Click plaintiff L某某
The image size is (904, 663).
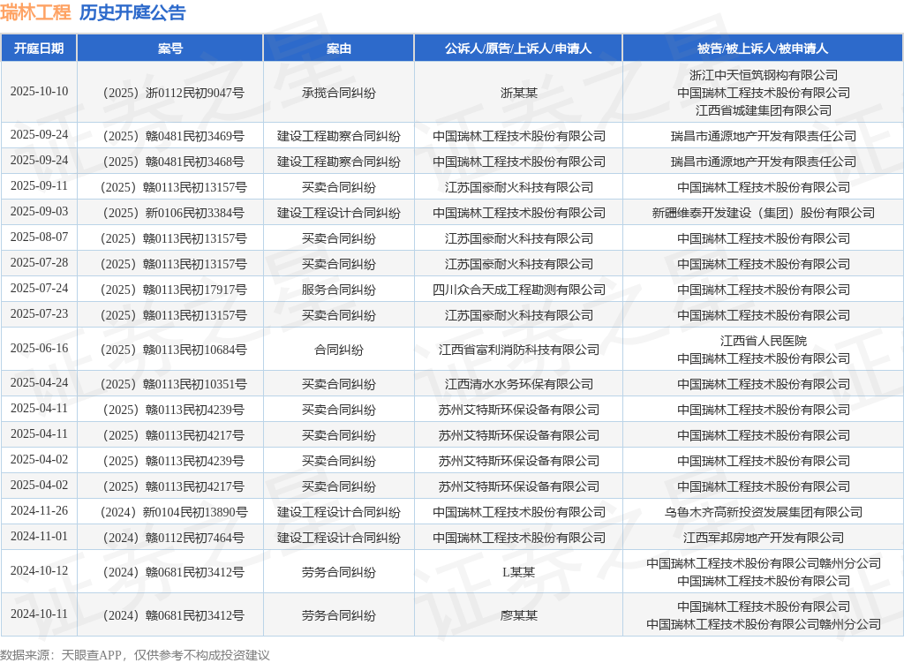point(518,572)
